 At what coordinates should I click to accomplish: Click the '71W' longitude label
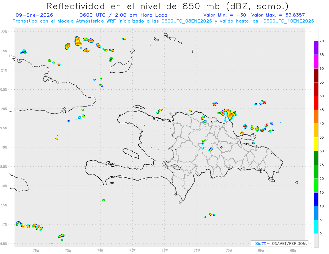point(197,250)
